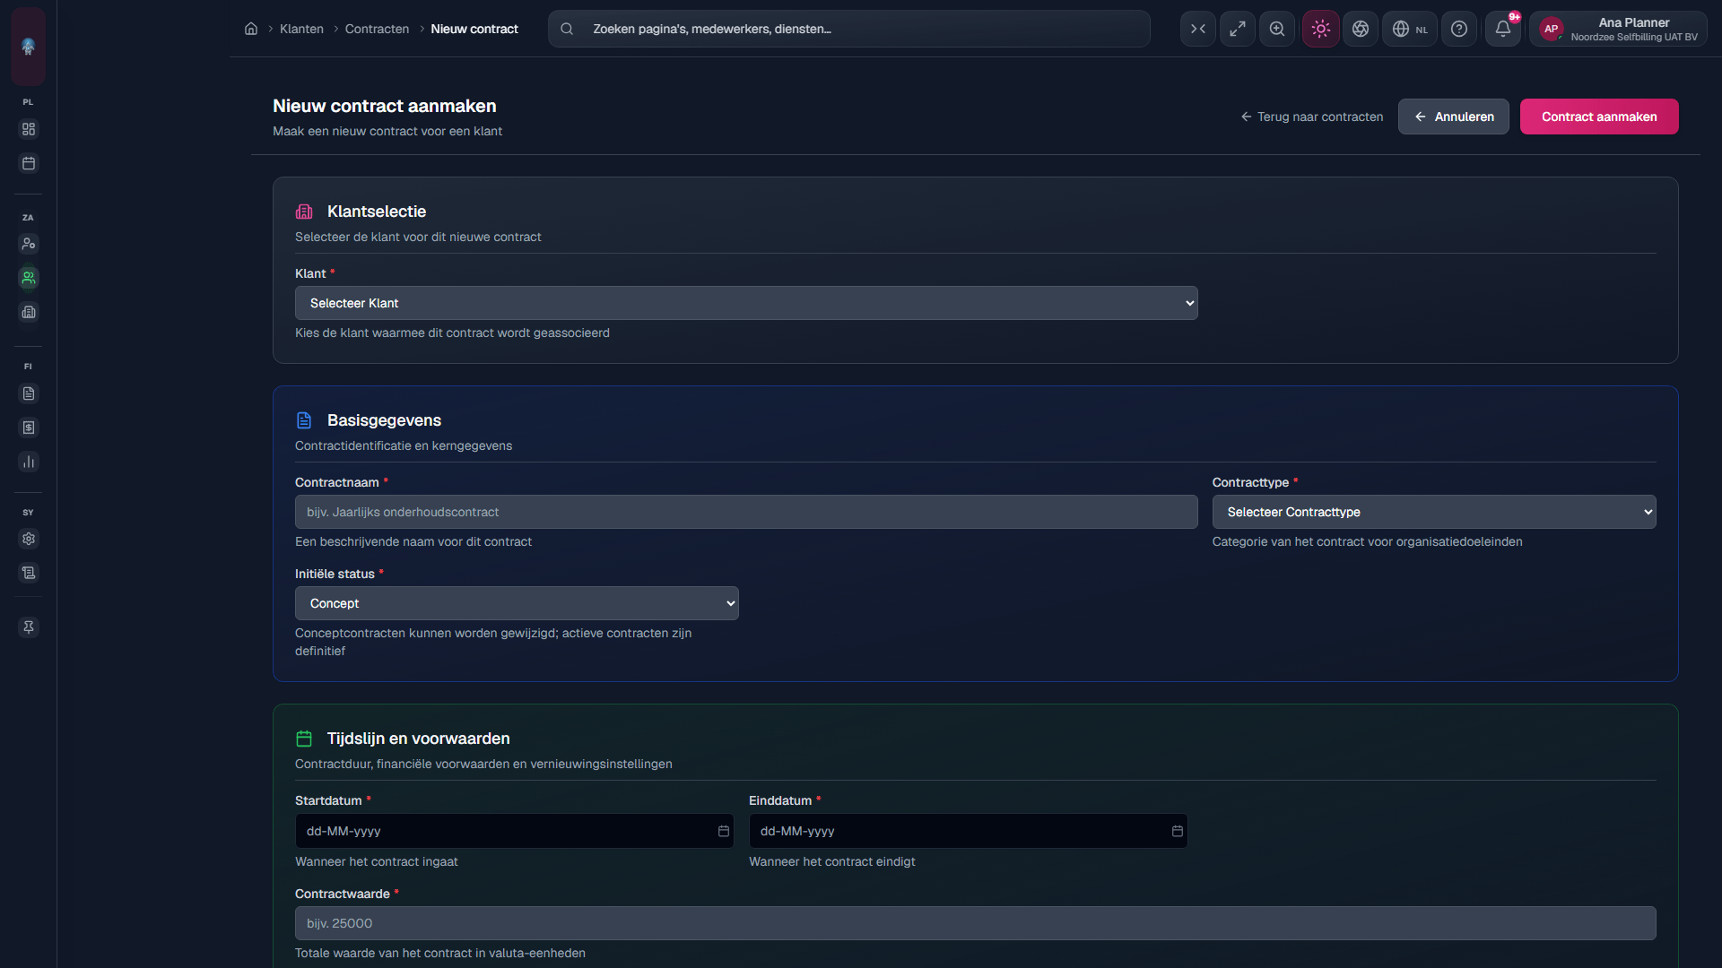Open notifications bell with 9+ badge
This screenshot has height=968, width=1722.
pyautogui.click(x=1503, y=29)
